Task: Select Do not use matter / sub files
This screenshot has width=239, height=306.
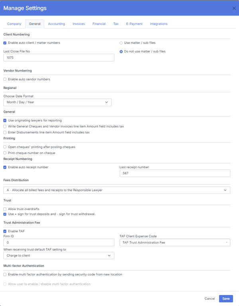Action: click(121, 51)
